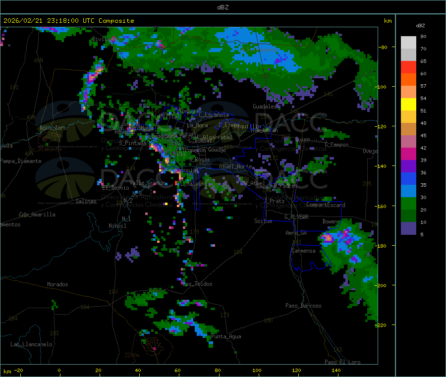Click the timestamp 2026/02/21 23:18:00 UTC Composite
446x377 pixels.
[68, 21]
